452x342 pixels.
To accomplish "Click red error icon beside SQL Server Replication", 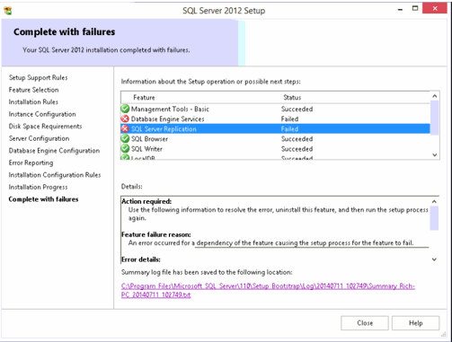I will pyautogui.click(x=125, y=129).
